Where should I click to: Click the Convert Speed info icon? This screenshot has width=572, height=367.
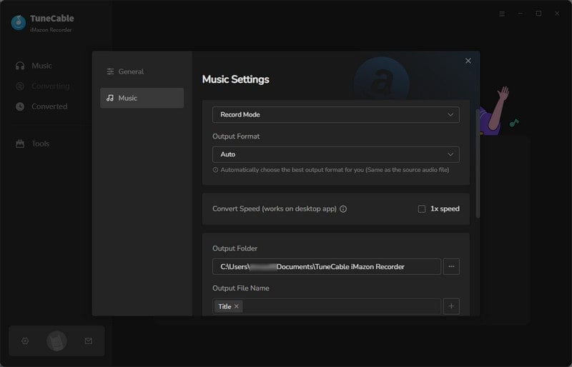tap(343, 208)
